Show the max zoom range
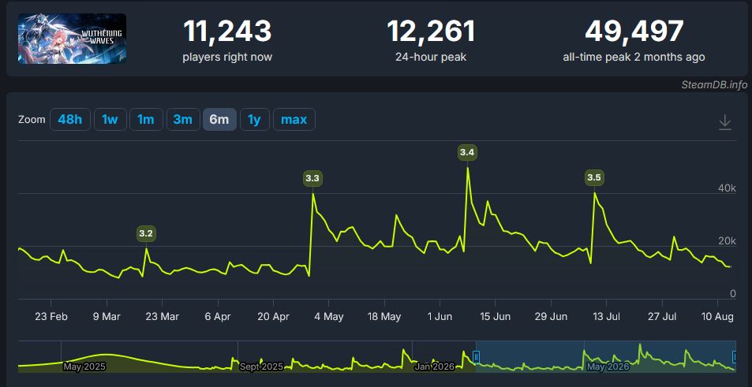The image size is (752, 387). tap(294, 119)
